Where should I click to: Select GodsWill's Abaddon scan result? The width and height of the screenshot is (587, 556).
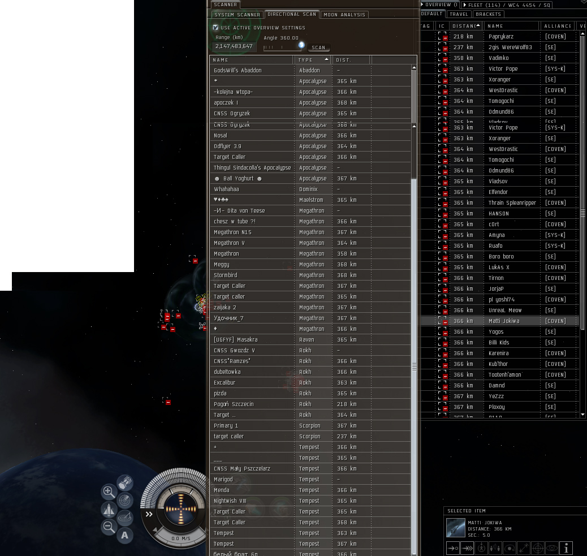[x=310, y=70]
